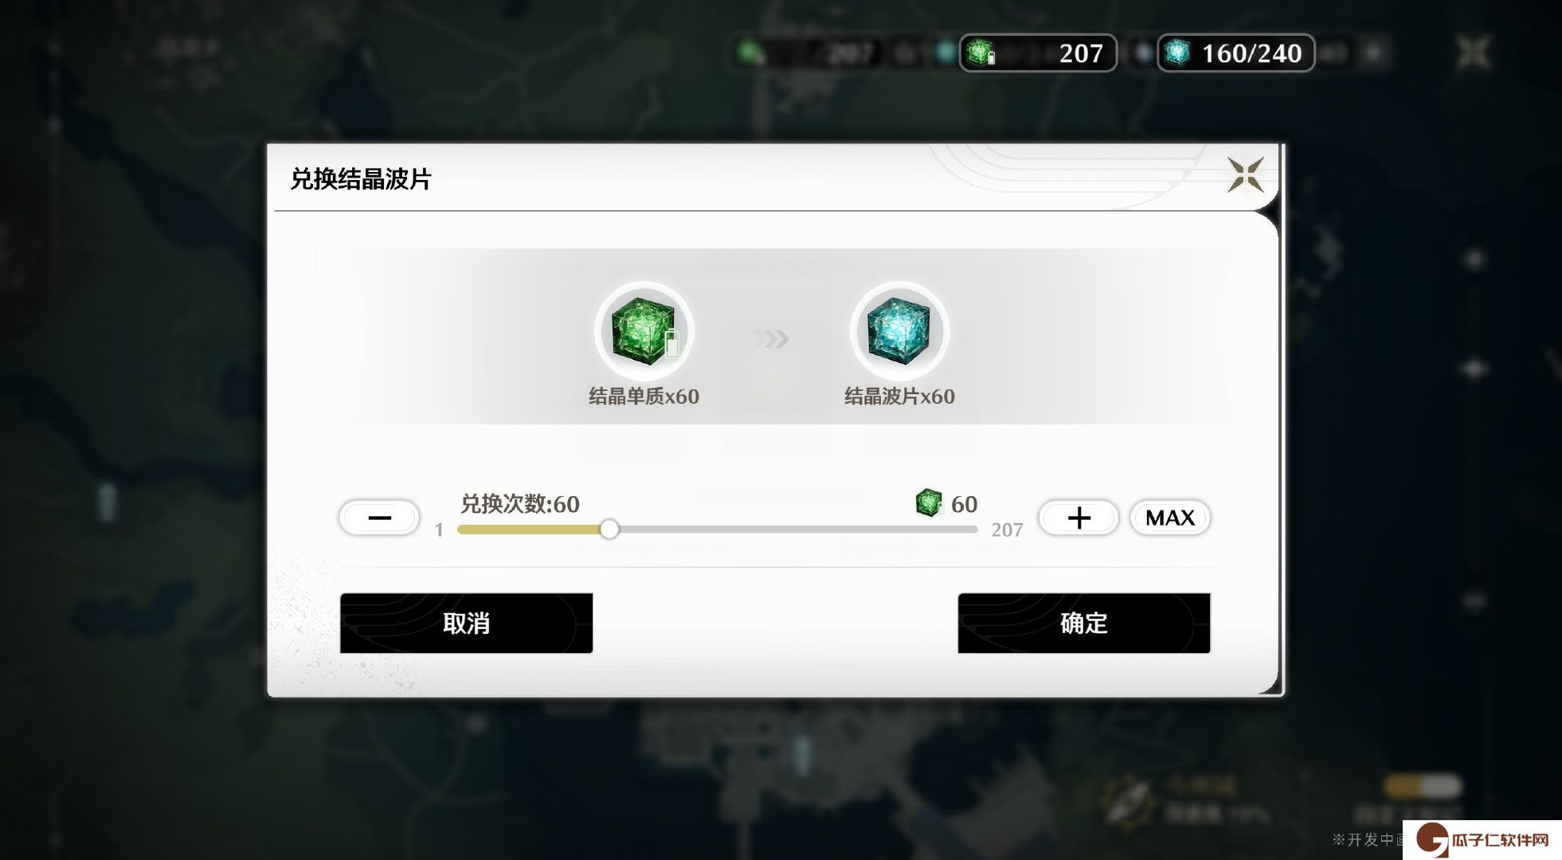
Task: Click the blue 结晶波片 crystal icon
Action: click(x=899, y=330)
